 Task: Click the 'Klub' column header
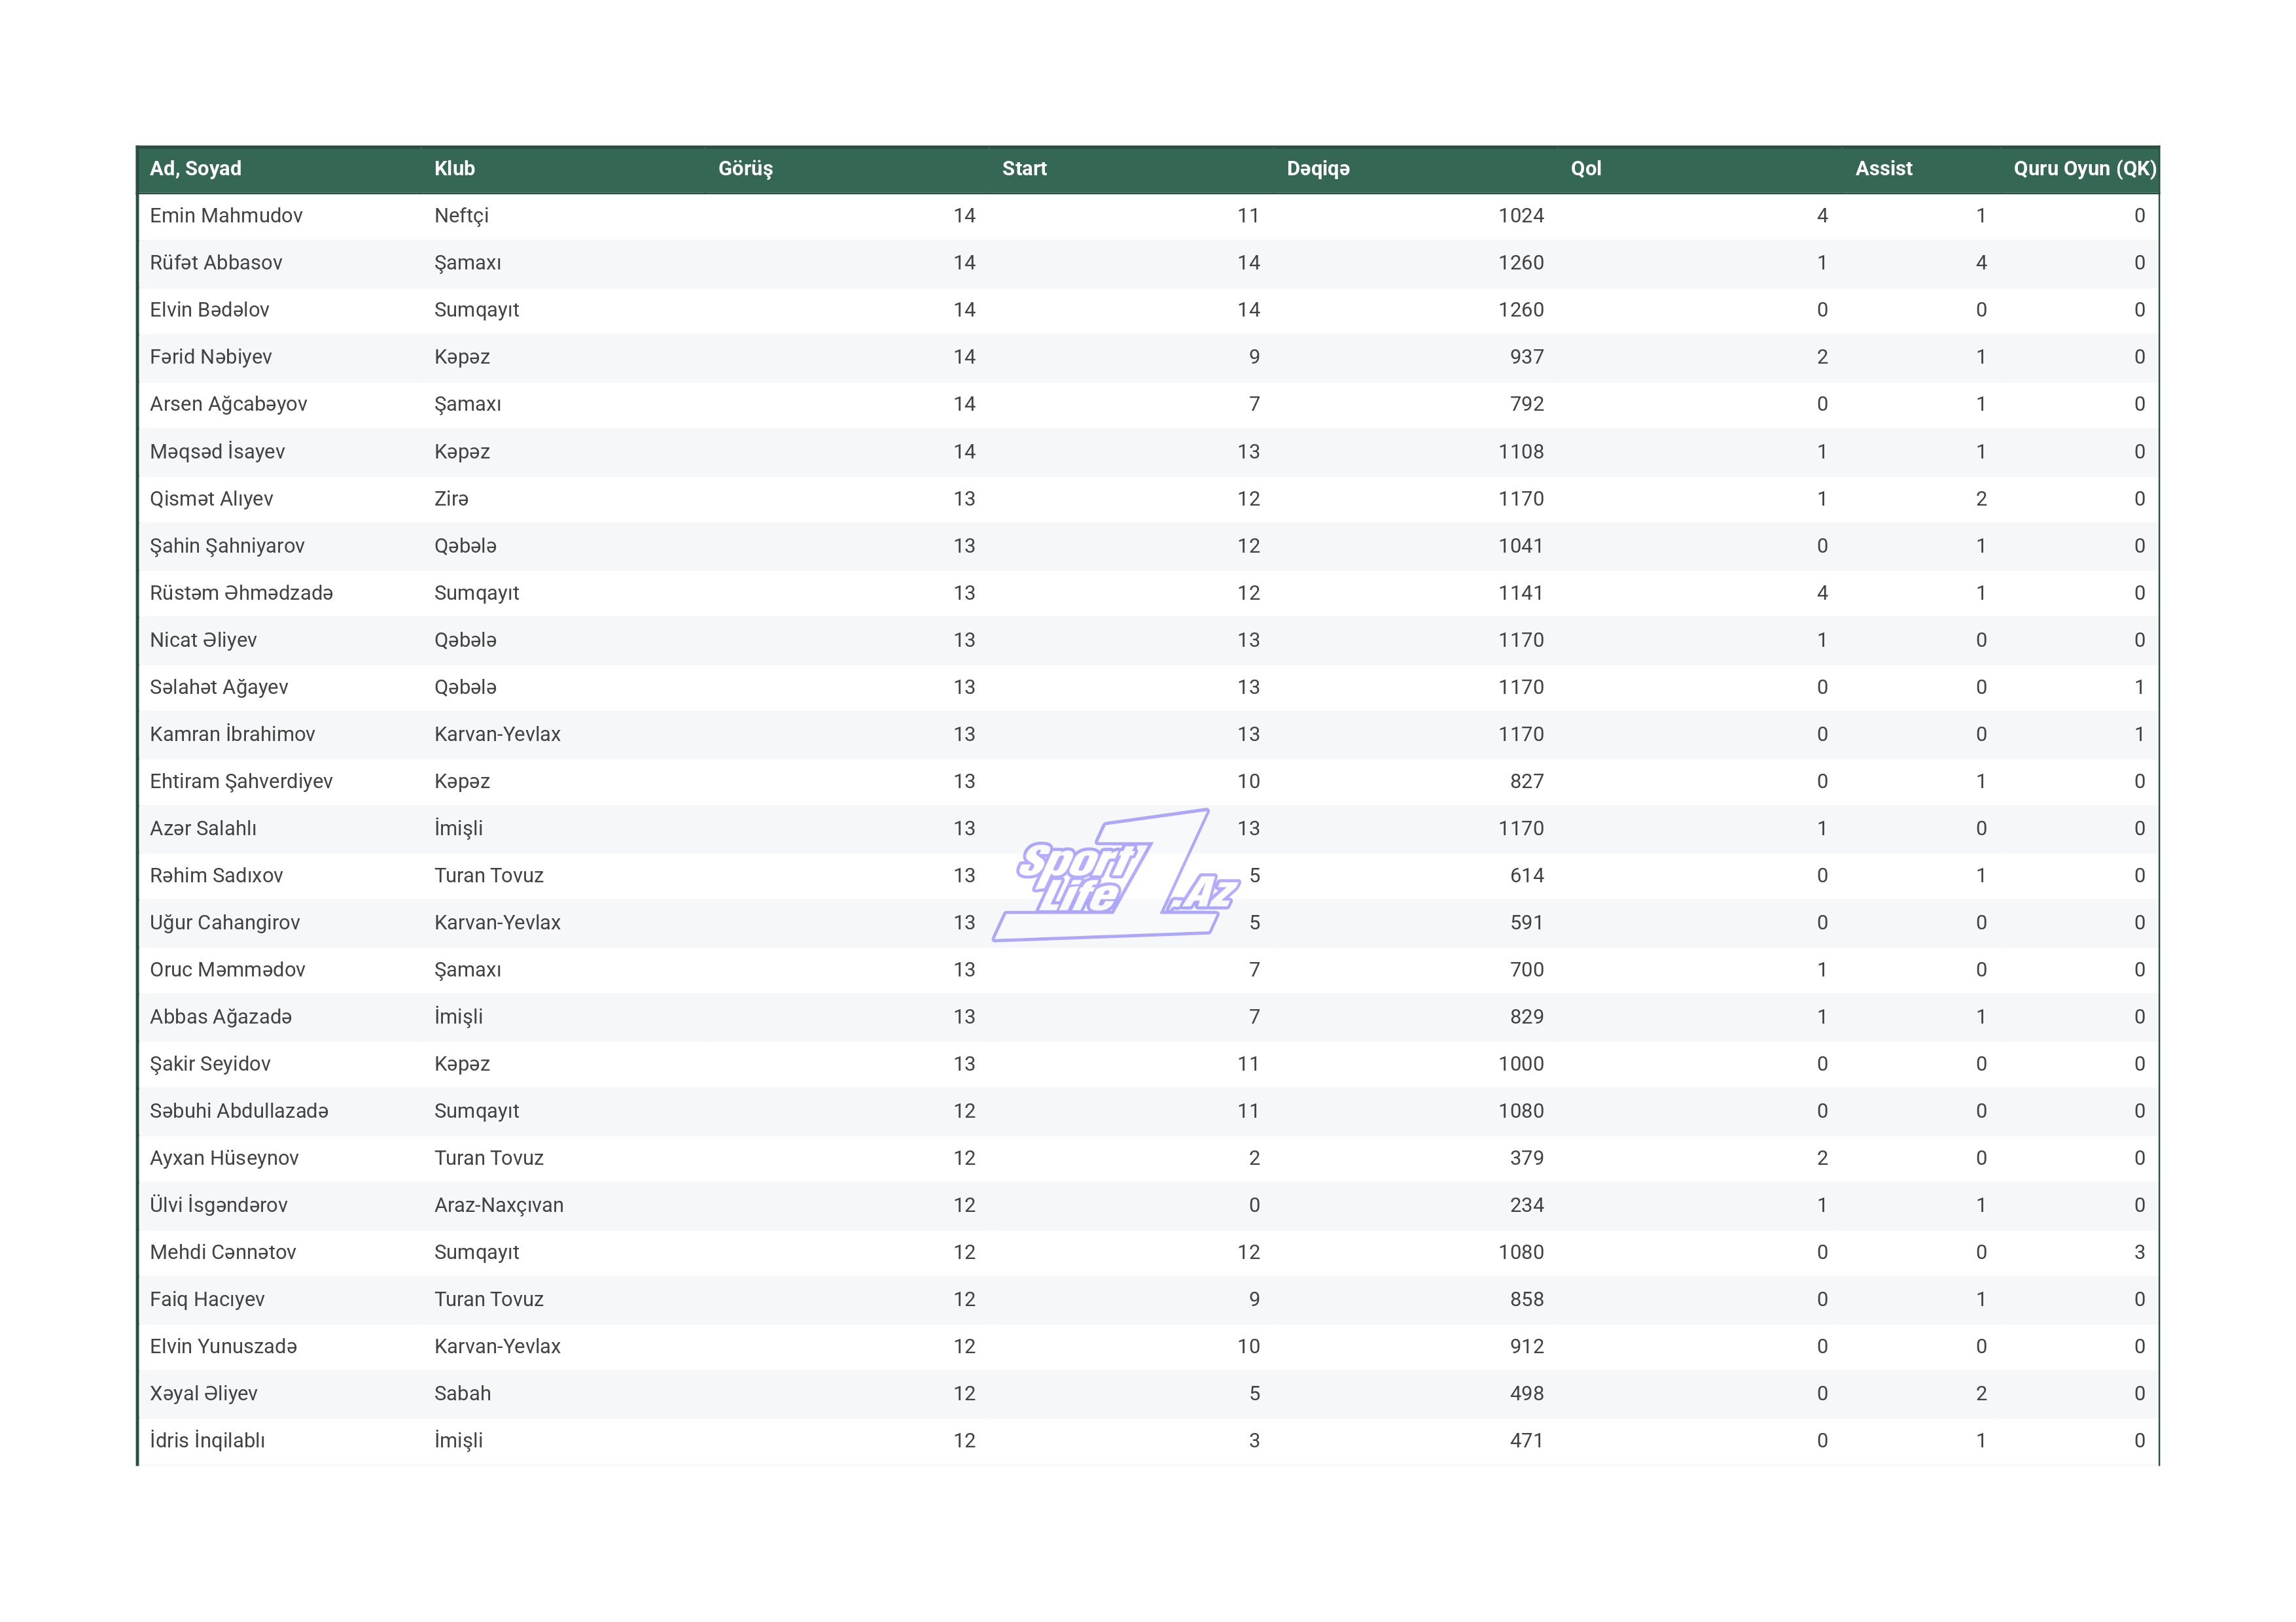coord(454,169)
